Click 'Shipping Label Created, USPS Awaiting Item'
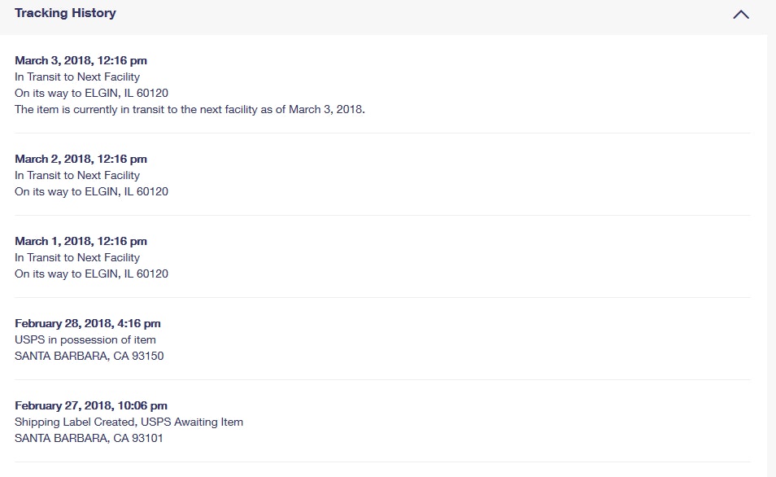 tap(129, 422)
